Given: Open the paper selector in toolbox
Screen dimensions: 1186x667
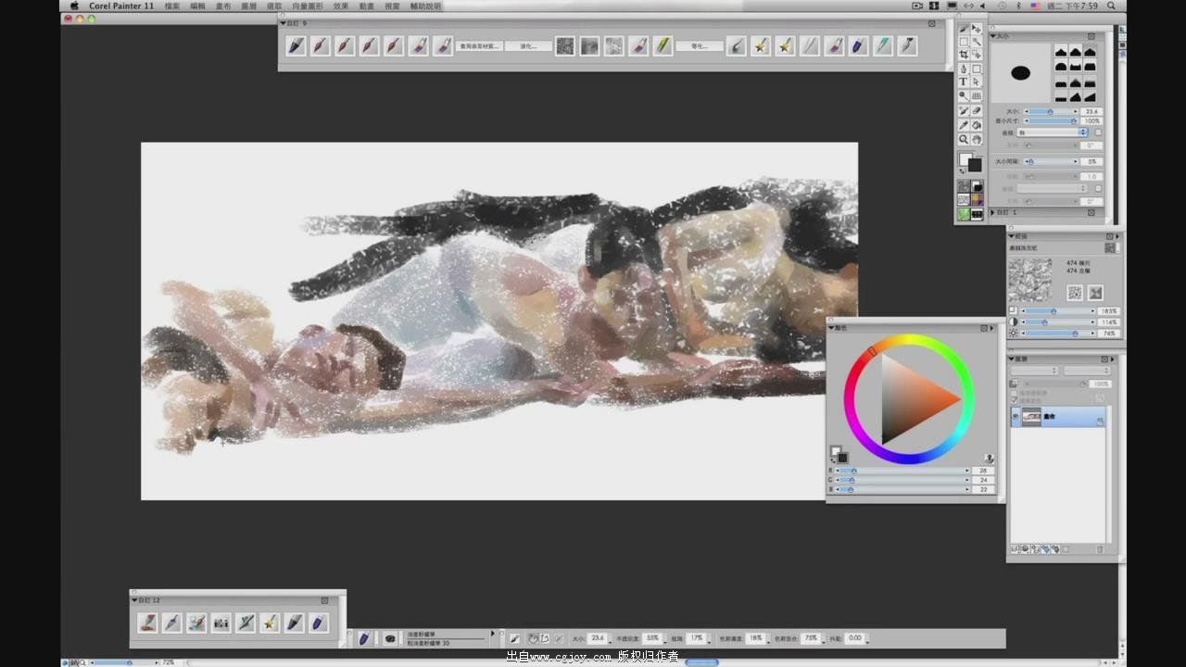Looking at the screenshot, I should click(x=964, y=185).
